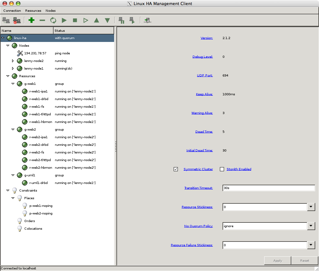Move resource down with down arrow icon
Viewport: 319px width, 271px height.
coord(107,20)
